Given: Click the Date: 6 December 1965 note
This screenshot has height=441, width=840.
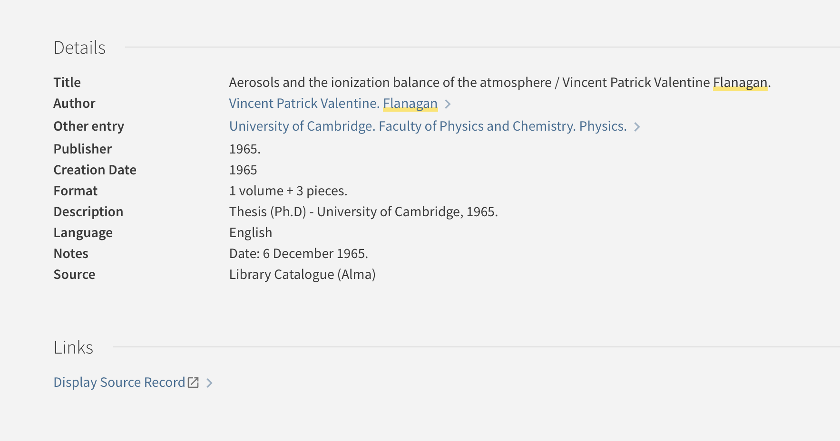Looking at the screenshot, I should pos(298,254).
